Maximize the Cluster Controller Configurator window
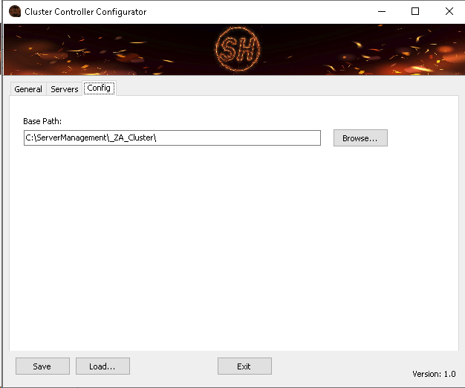465x388 pixels. click(x=415, y=12)
